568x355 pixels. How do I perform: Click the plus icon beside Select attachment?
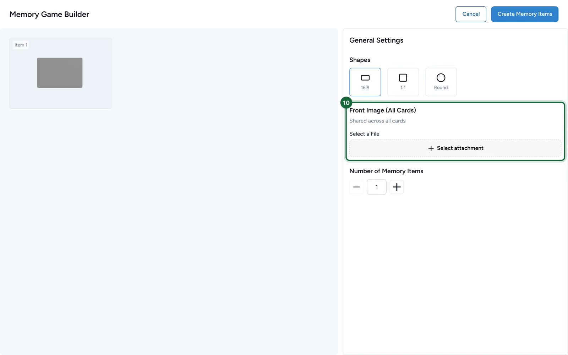[431, 148]
